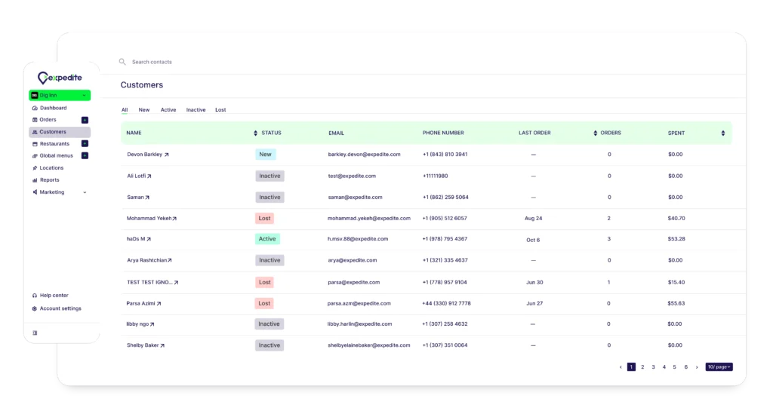Open Devon Barkley's external link icon
This screenshot has height=411, width=773.
coord(167,155)
